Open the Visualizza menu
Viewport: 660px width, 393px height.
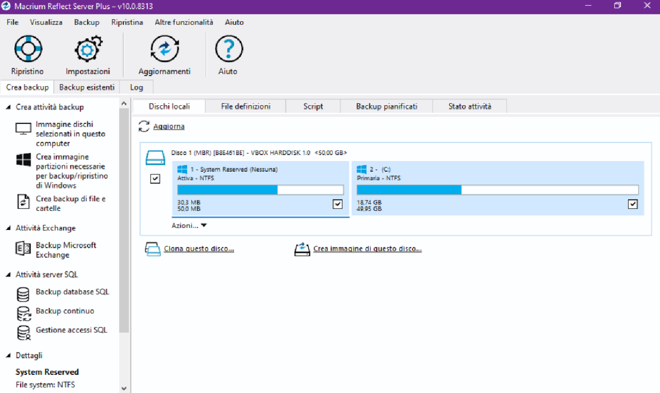click(46, 22)
